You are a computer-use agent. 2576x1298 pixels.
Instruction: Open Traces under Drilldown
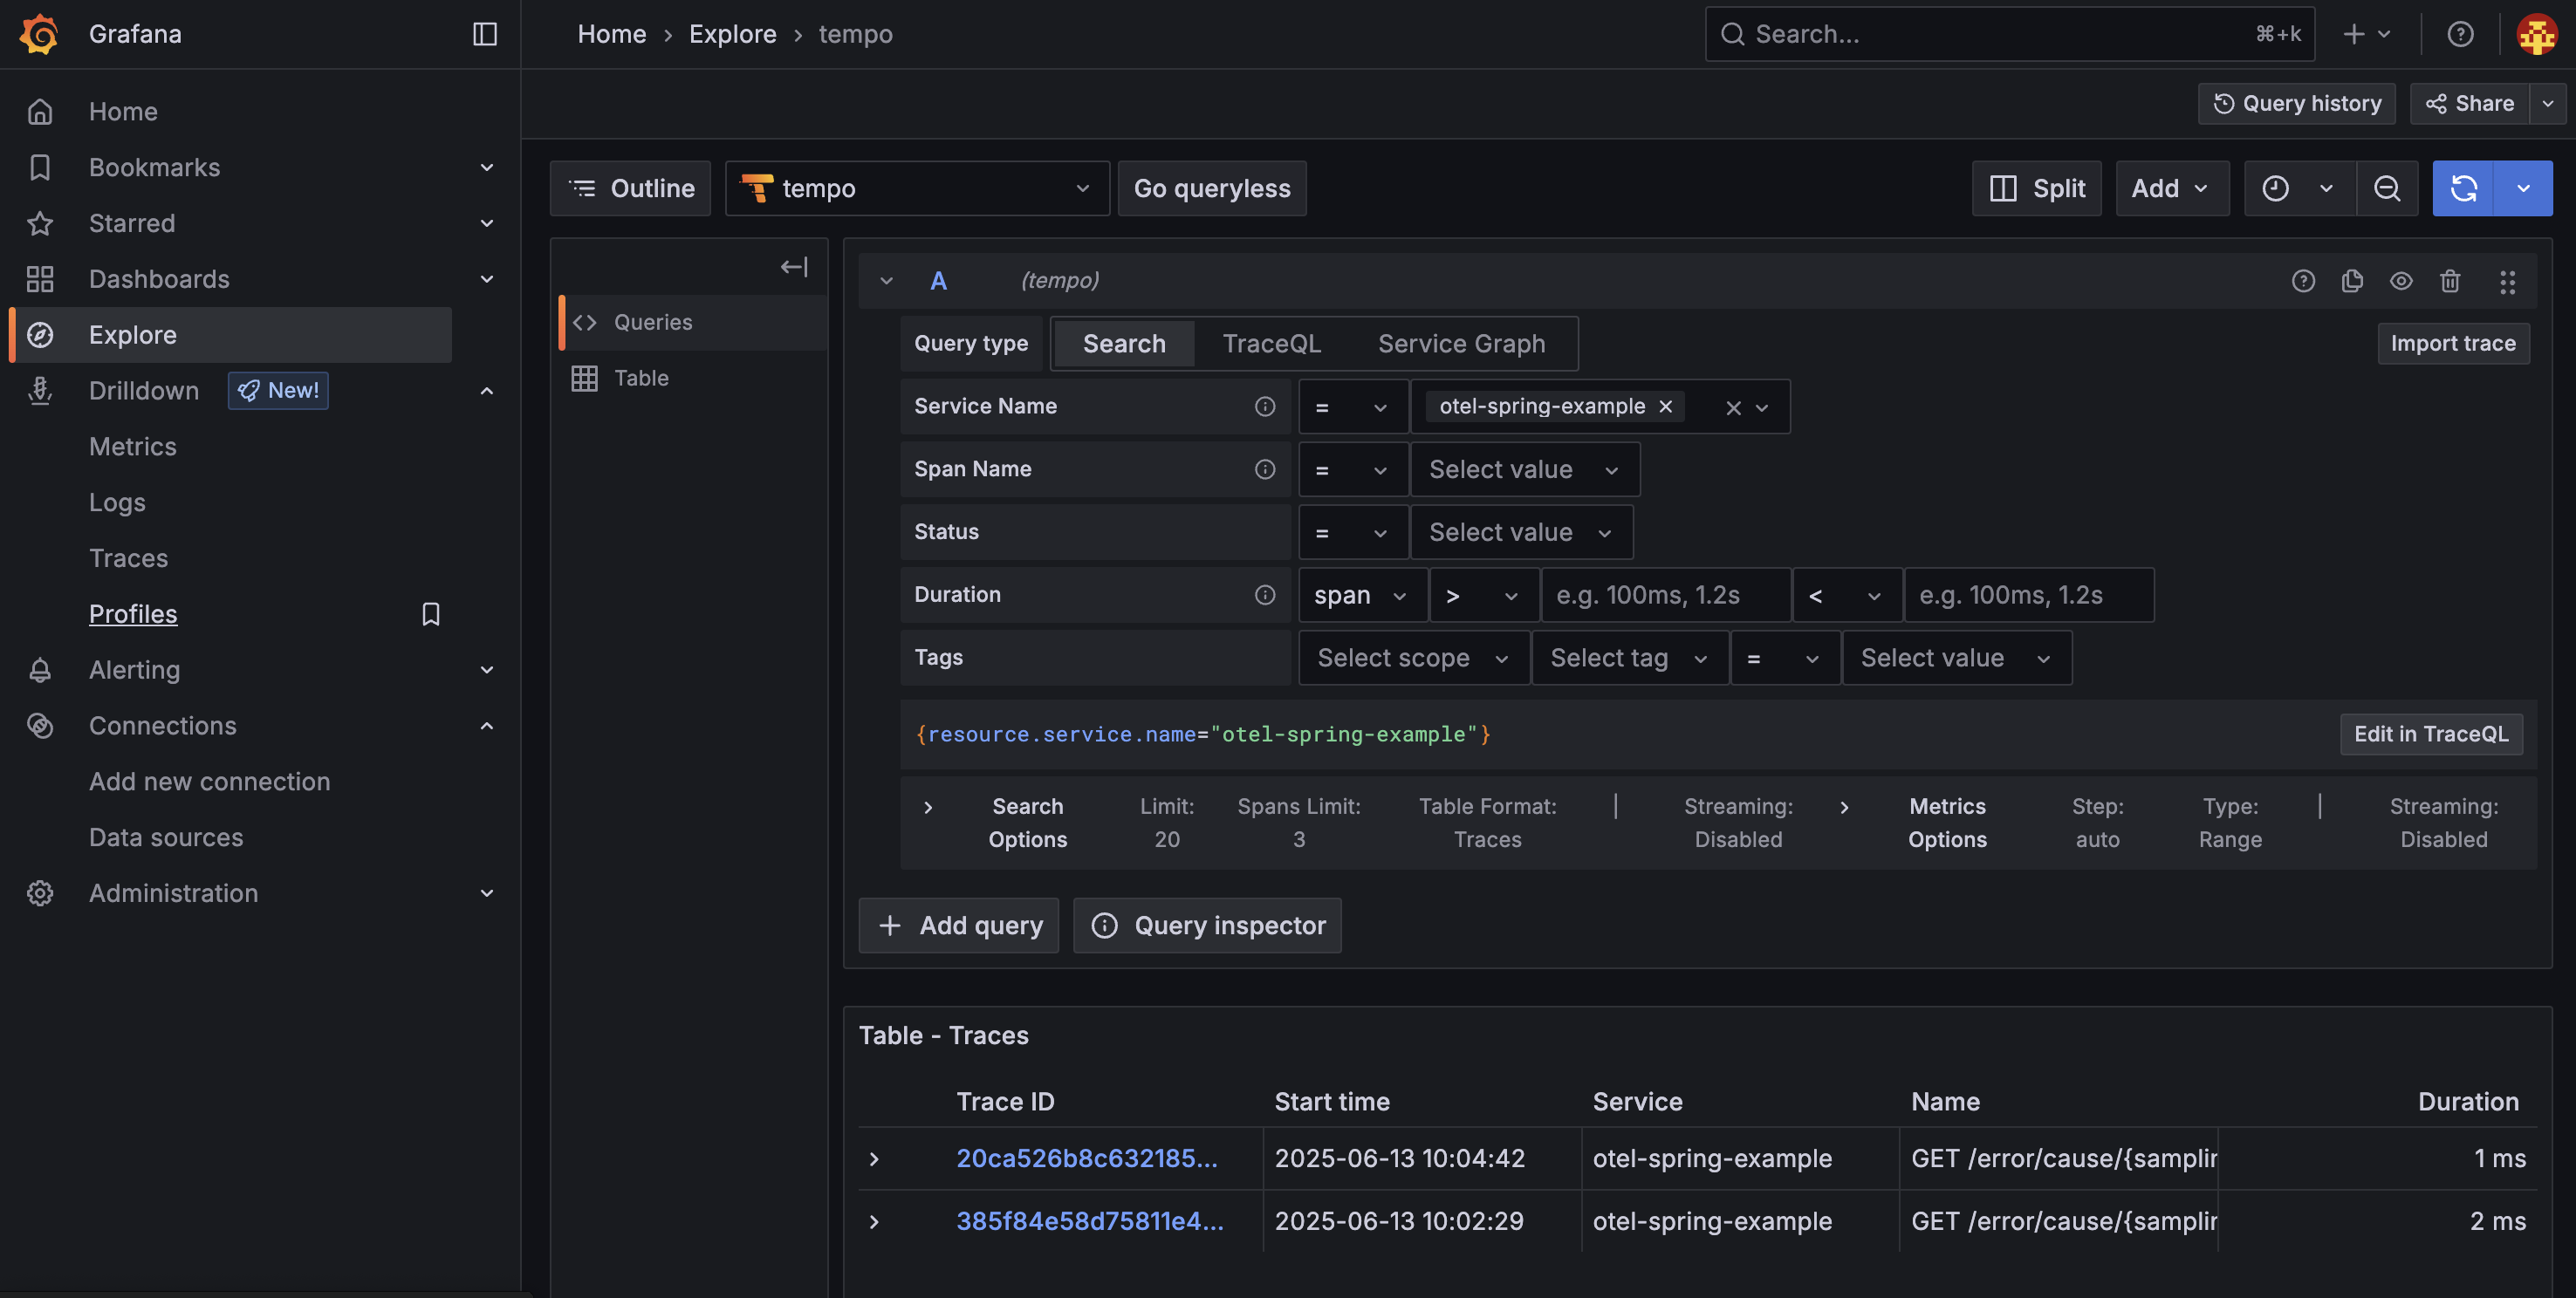(x=128, y=558)
